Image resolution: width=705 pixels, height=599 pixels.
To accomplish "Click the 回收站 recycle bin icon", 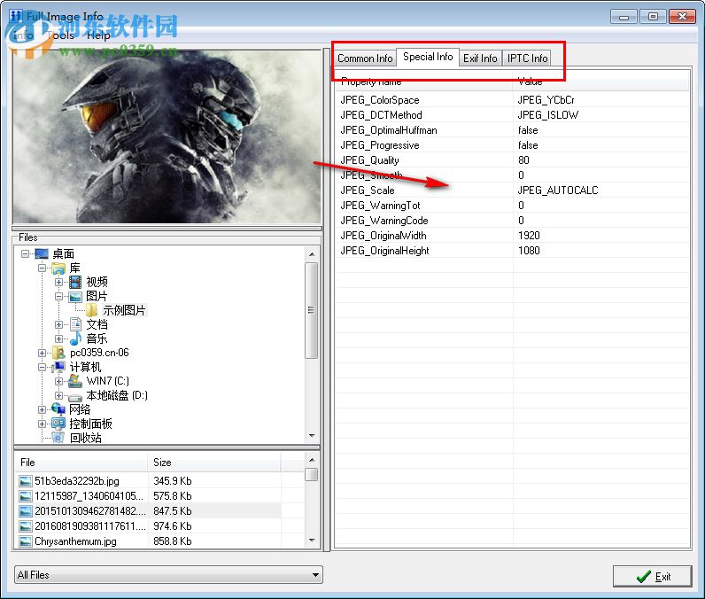I will pyautogui.click(x=58, y=437).
